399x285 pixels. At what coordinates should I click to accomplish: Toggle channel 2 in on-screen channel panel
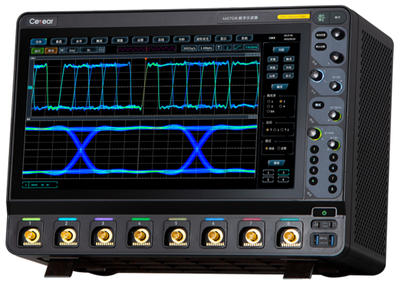tap(284, 172)
